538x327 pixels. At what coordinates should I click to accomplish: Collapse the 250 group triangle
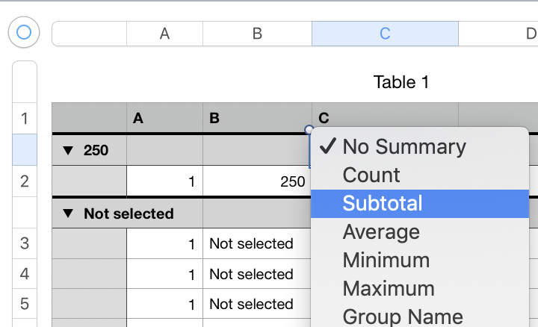point(69,150)
